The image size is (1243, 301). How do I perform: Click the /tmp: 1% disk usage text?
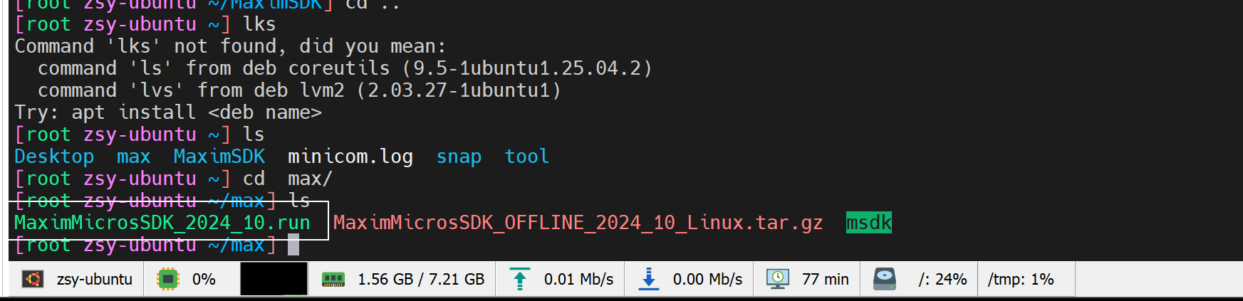click(x=1020, y=279)
